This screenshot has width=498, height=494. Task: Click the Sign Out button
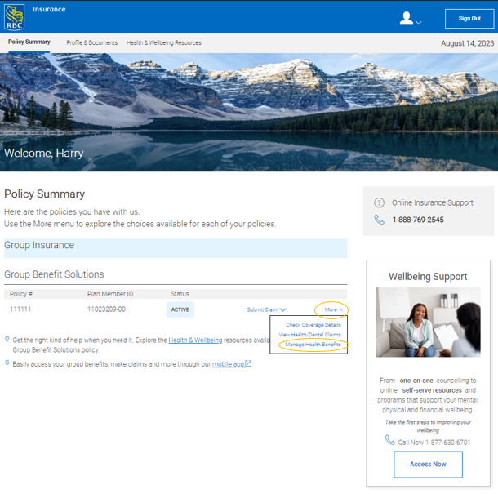pyautogui.click(x=469, y=19)
